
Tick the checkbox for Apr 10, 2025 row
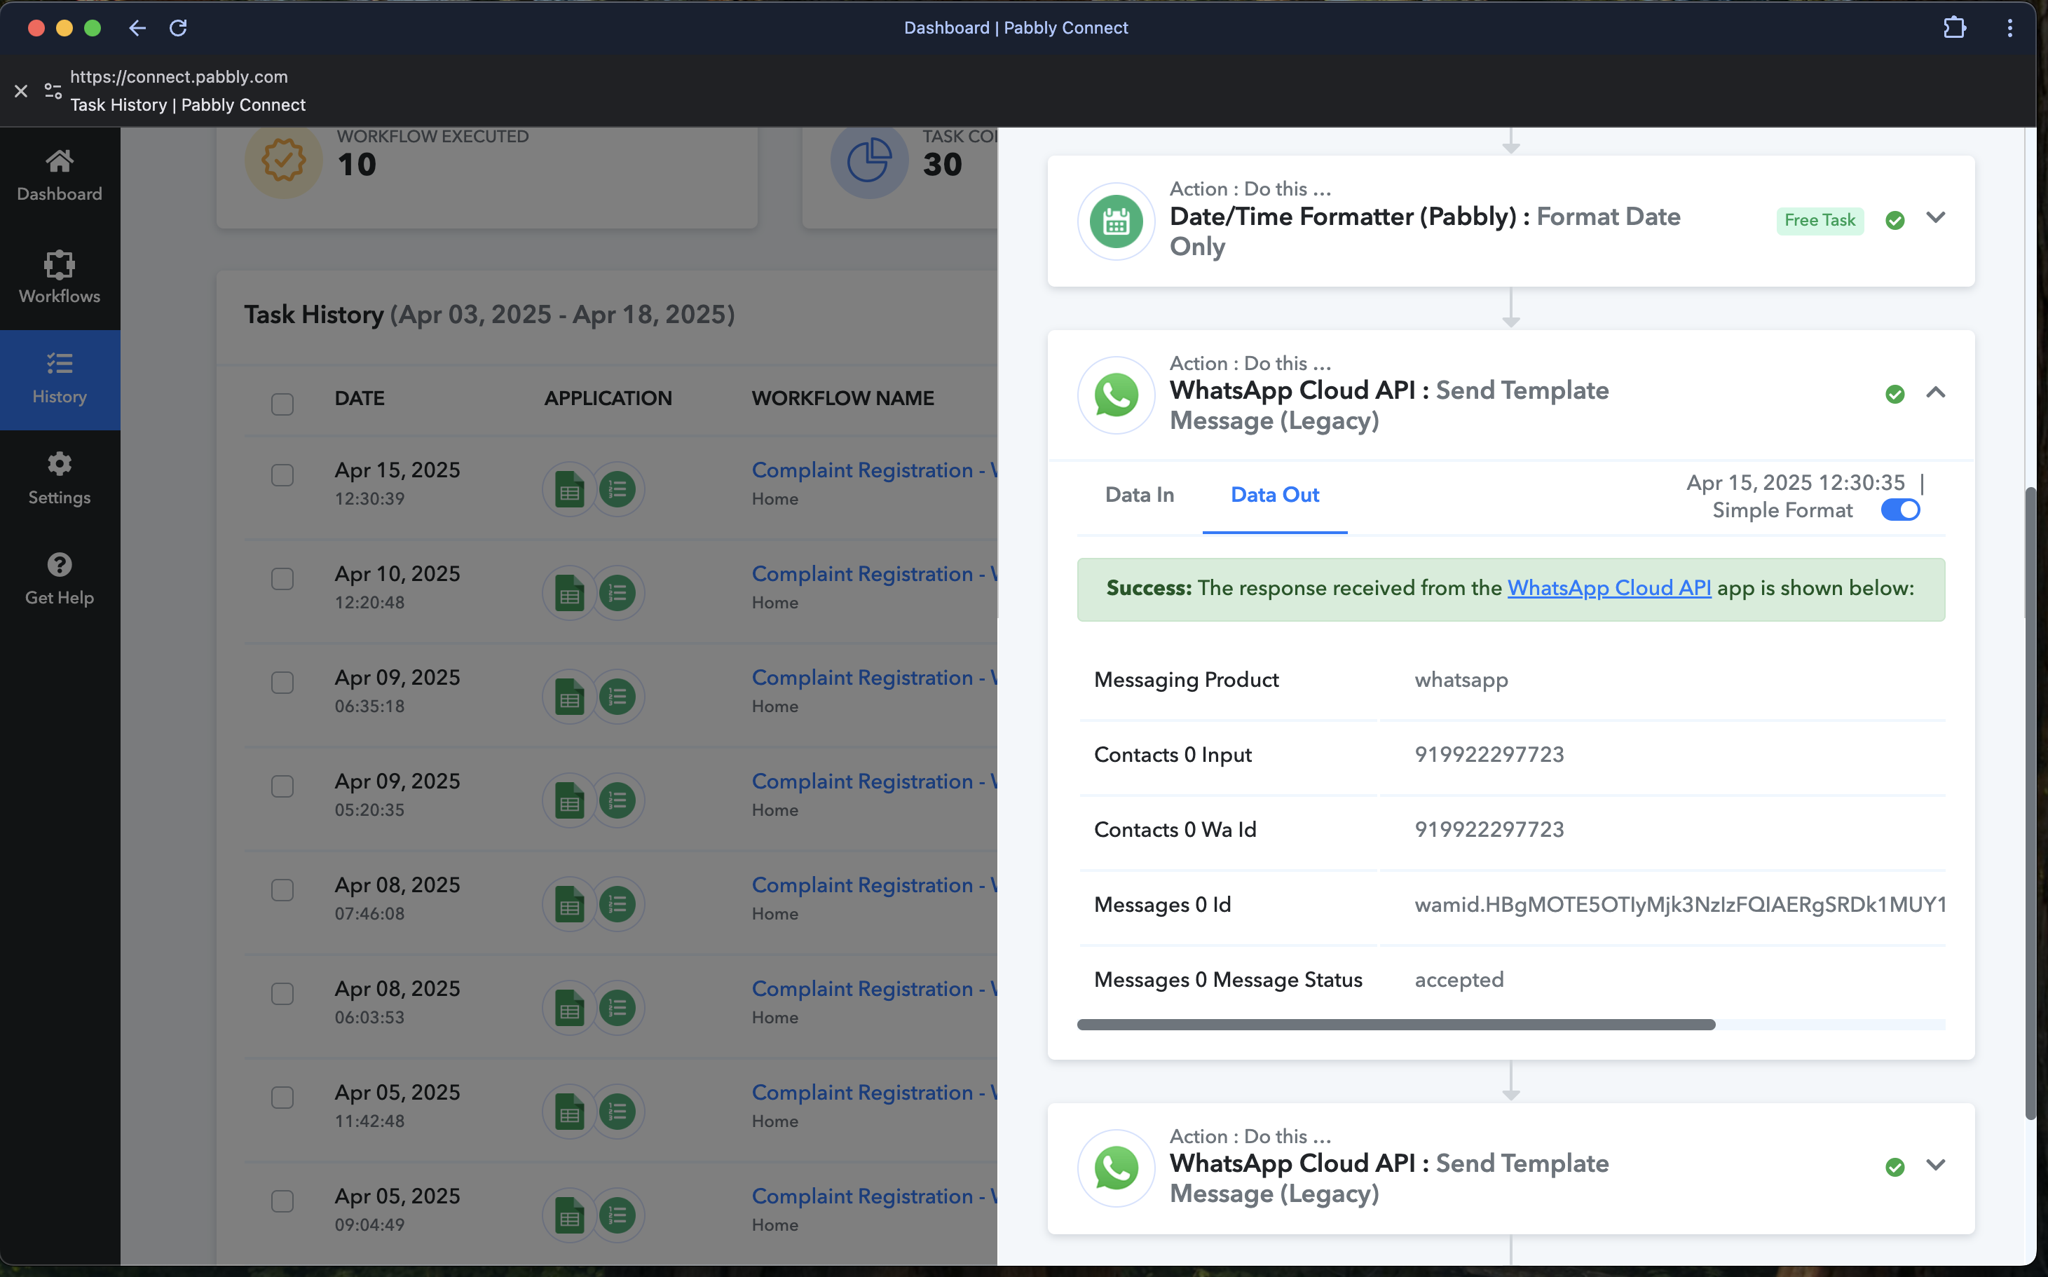pyautogui.click(x=282, y=580)
